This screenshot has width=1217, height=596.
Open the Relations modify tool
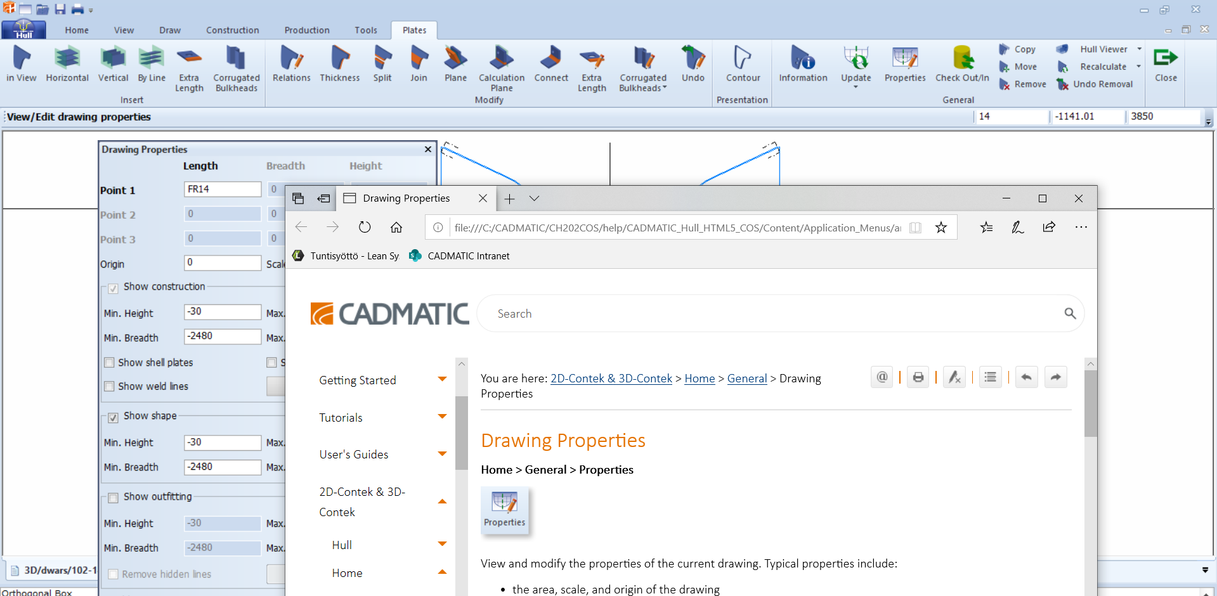(292, 63)
